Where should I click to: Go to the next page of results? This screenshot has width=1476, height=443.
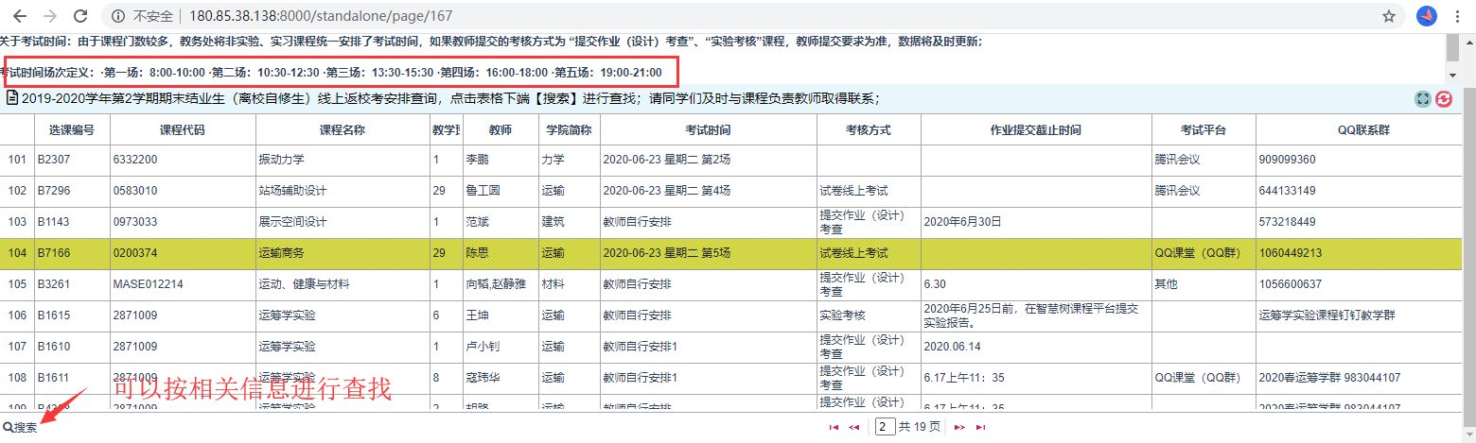959,427
